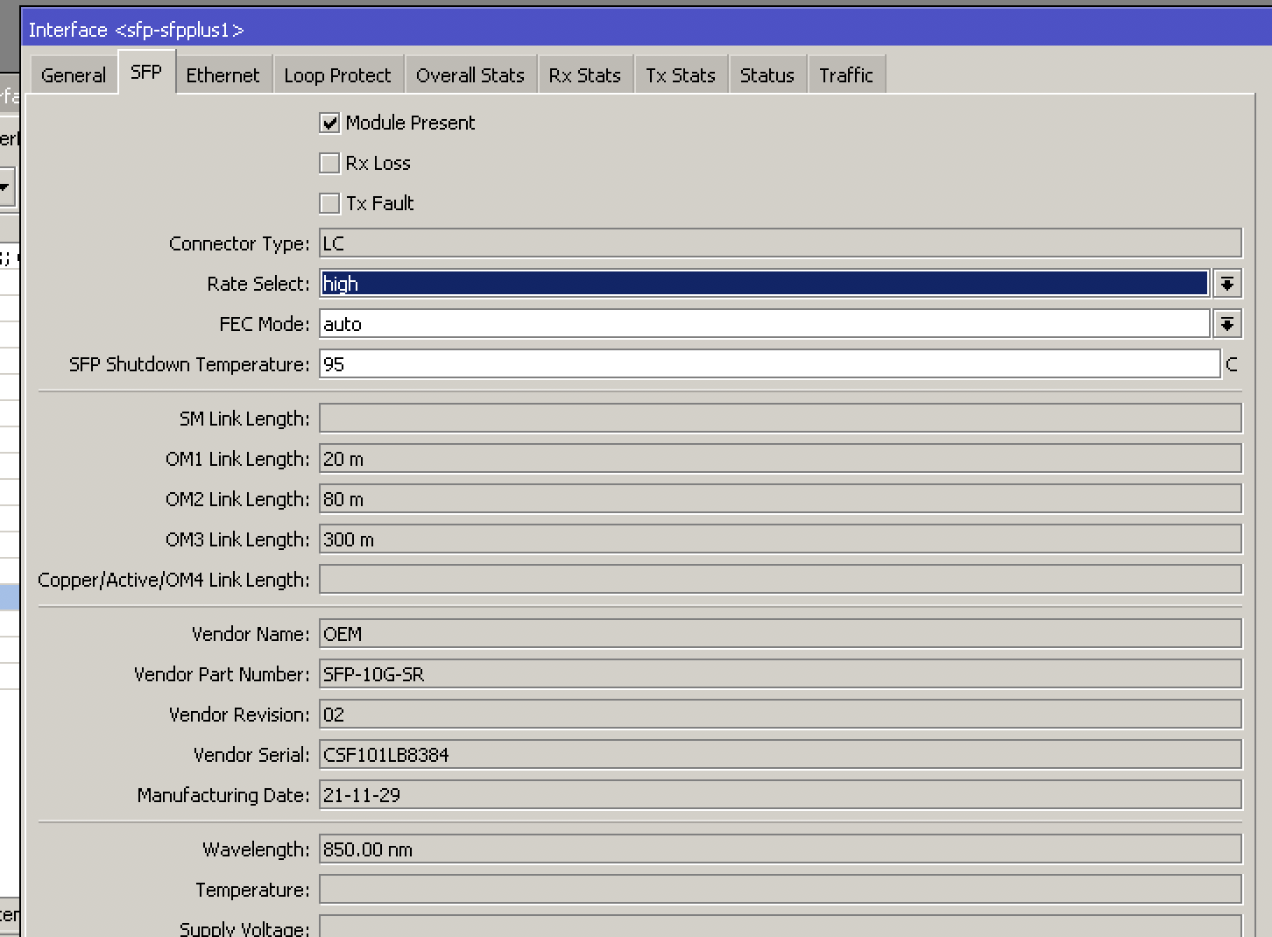Viewport: 1272px width, 937px height.
Task: Click the OM1 Link Length value 20 m
Action: tap(781, 459)
